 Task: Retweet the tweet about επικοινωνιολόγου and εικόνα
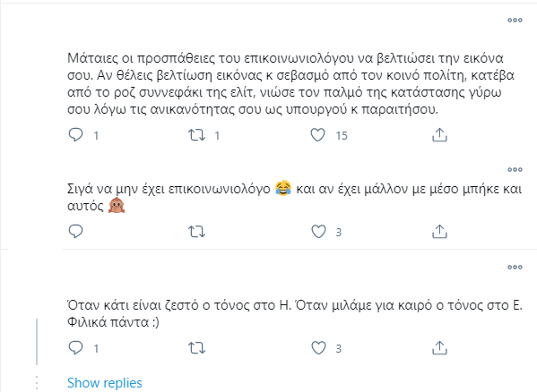point(196,135)
